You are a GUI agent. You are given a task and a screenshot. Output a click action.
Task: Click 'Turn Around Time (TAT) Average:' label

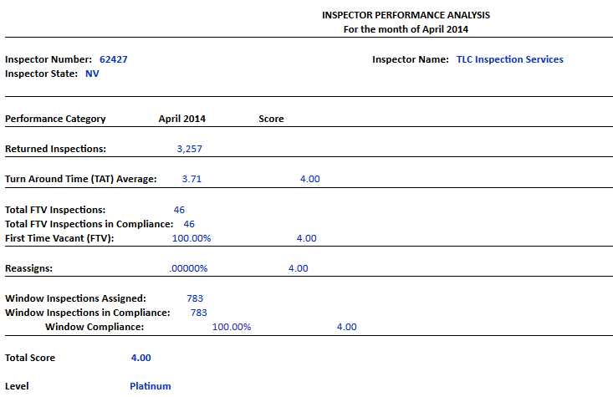[81, 179]
